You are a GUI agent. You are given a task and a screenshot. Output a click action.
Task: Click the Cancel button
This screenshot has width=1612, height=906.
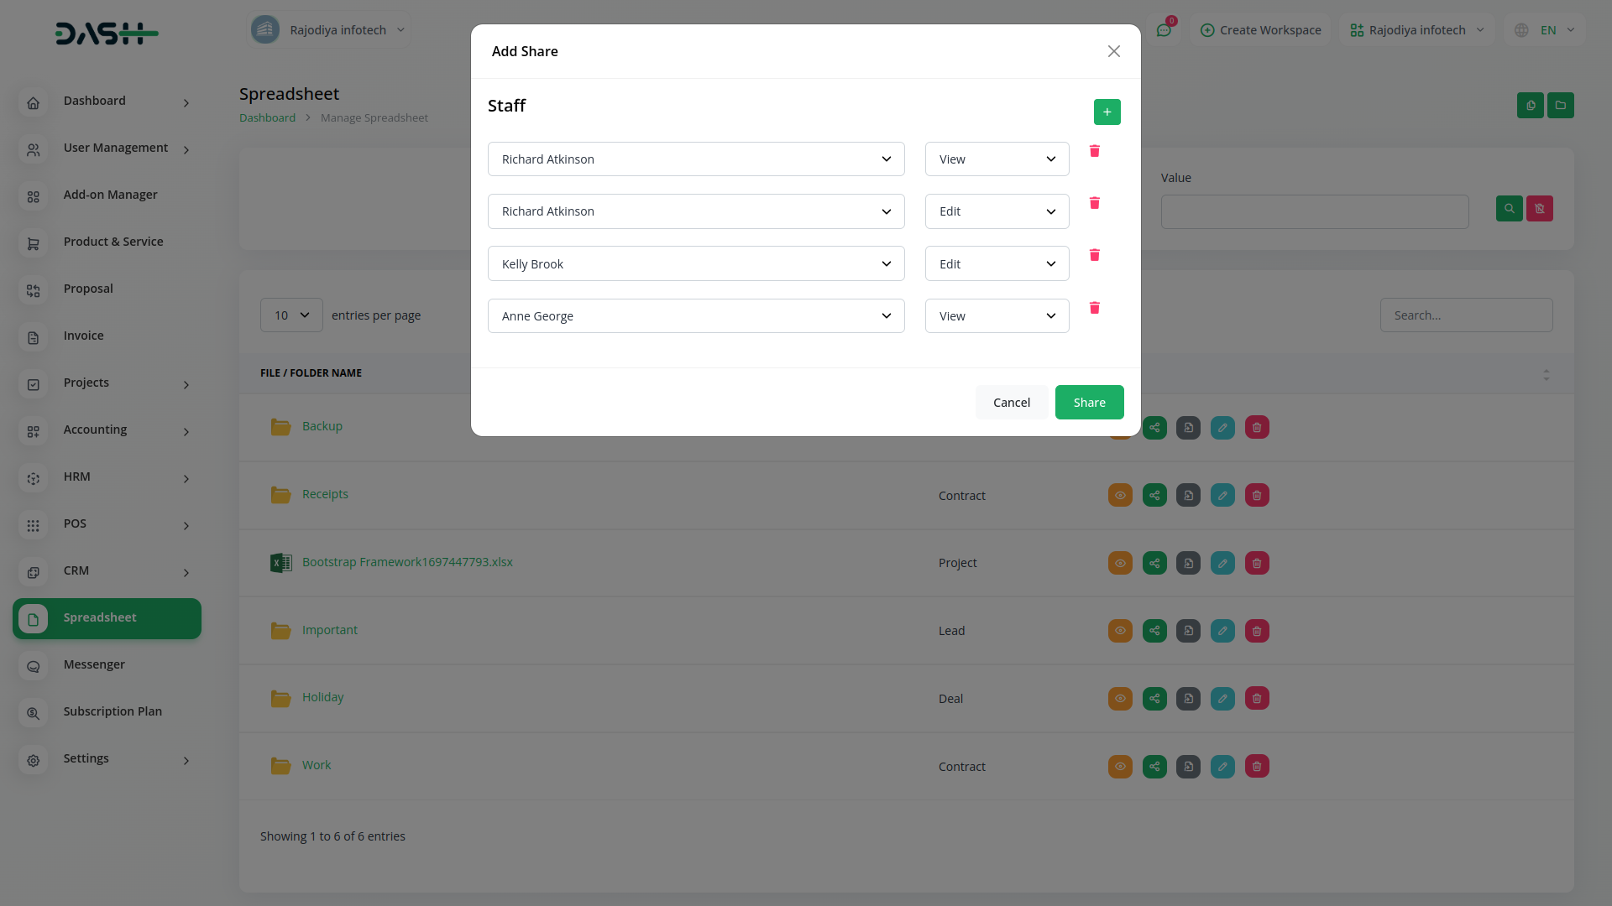pyautogui.click(x=1011, y=403)
